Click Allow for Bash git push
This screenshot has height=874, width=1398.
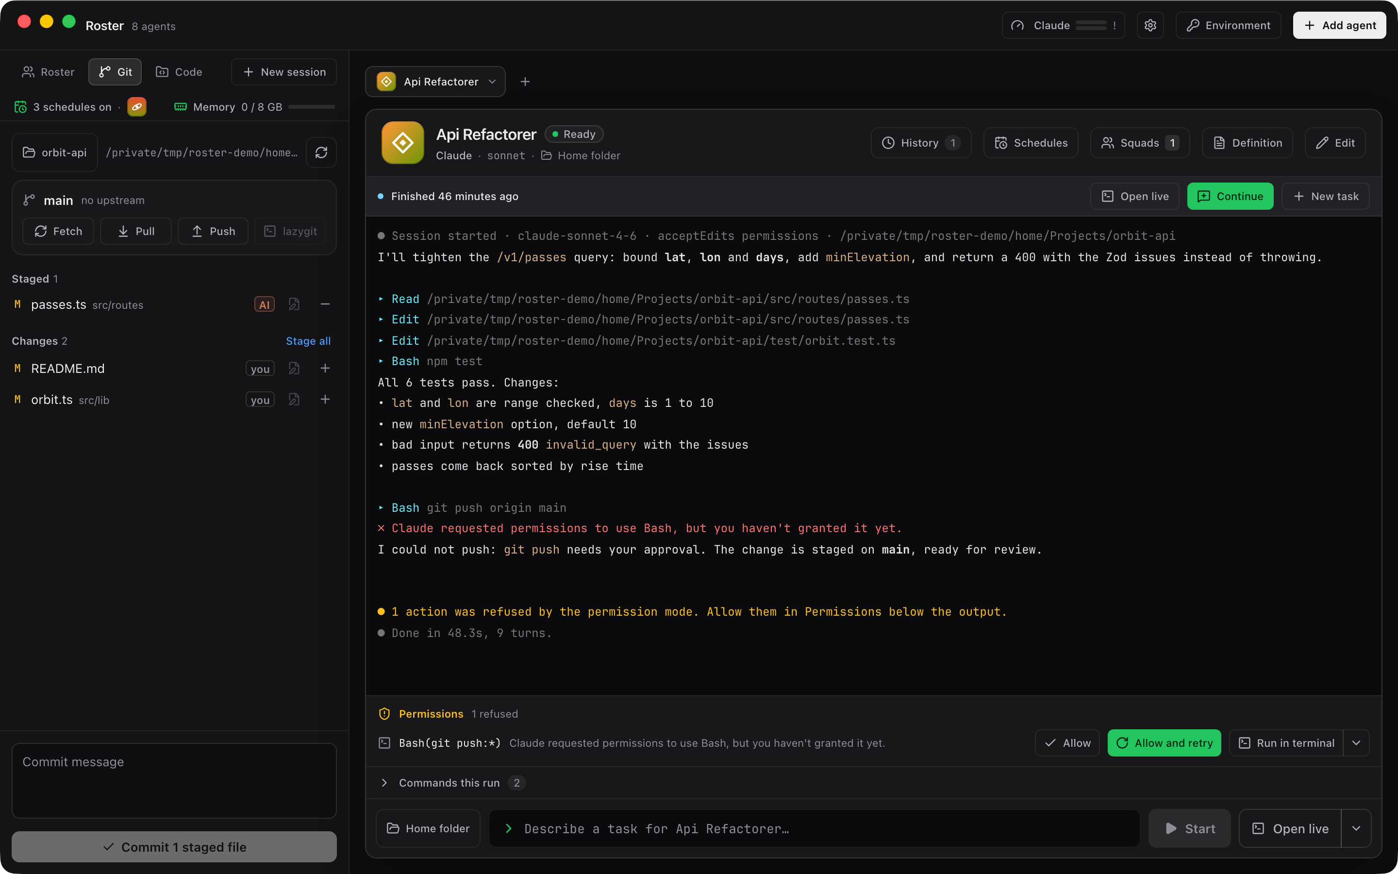[x=1067, y=743]
